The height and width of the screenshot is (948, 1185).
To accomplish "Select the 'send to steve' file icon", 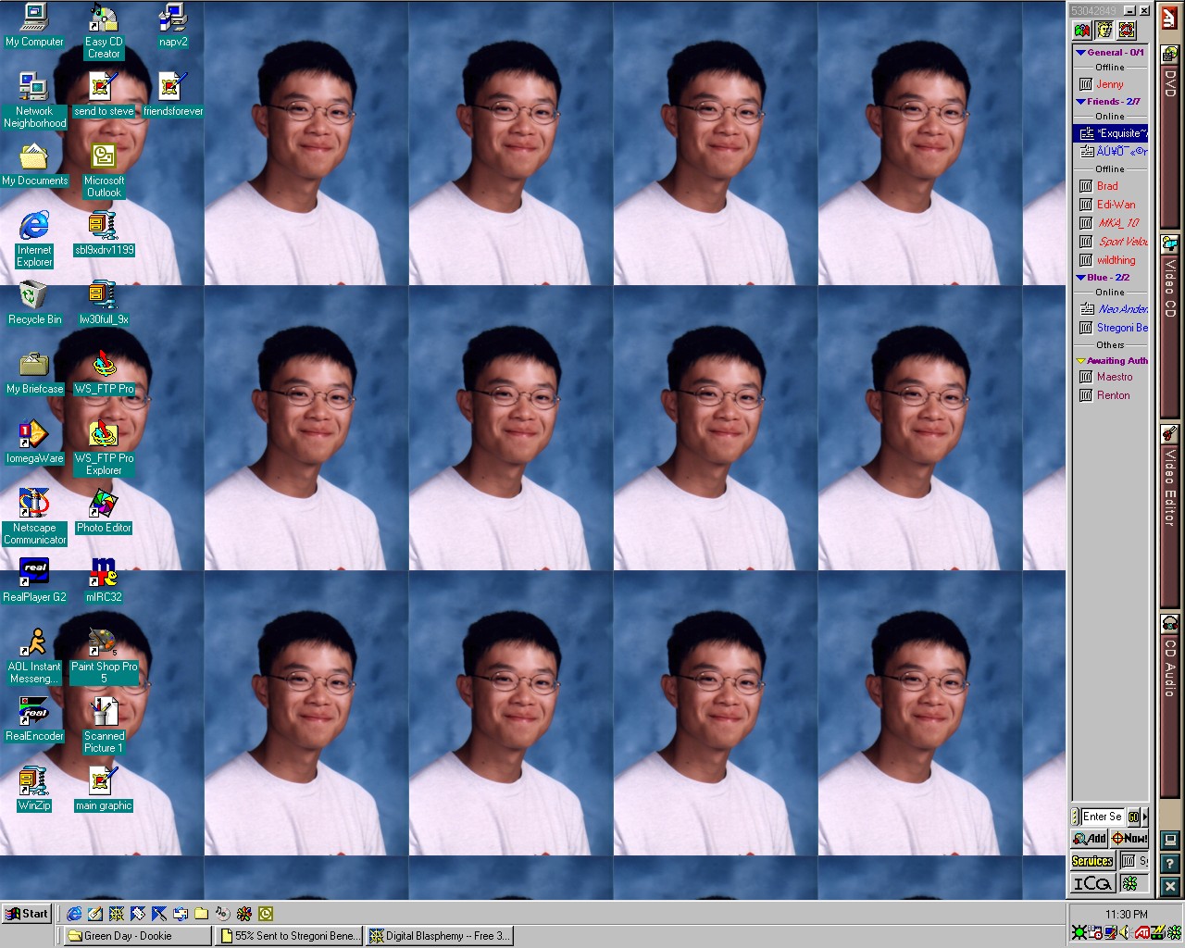I will pos(104,95).
